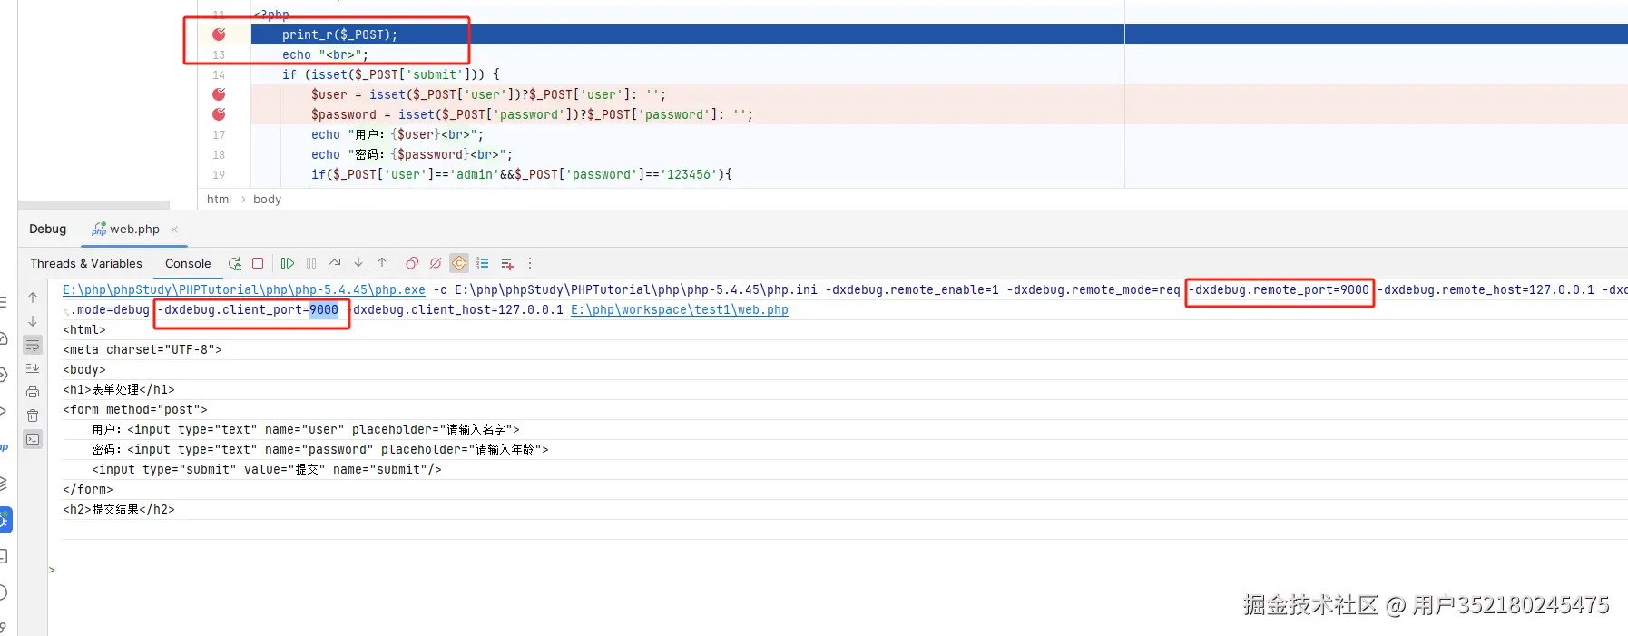
Task: Click the input name="user" console line
Action: [x=306, y=430]
